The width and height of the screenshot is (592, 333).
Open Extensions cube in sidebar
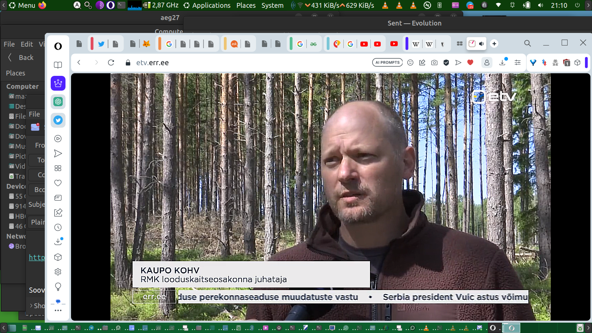point(58,257)
